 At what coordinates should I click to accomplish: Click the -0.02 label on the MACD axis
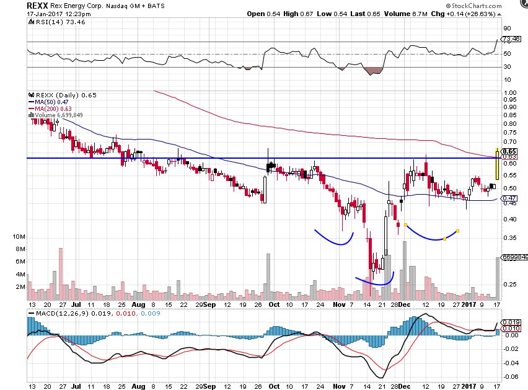click(511, 348)
